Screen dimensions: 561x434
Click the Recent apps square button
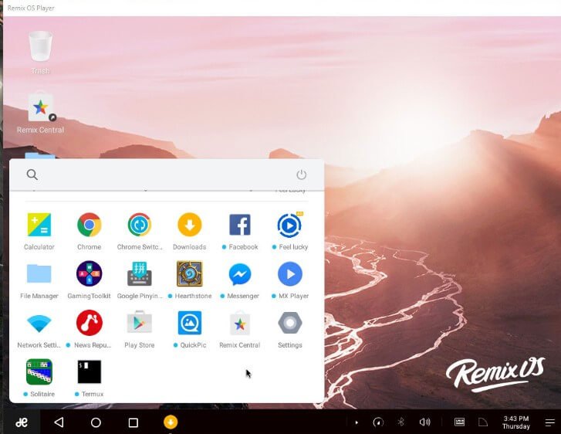click(x=133, y=423)
